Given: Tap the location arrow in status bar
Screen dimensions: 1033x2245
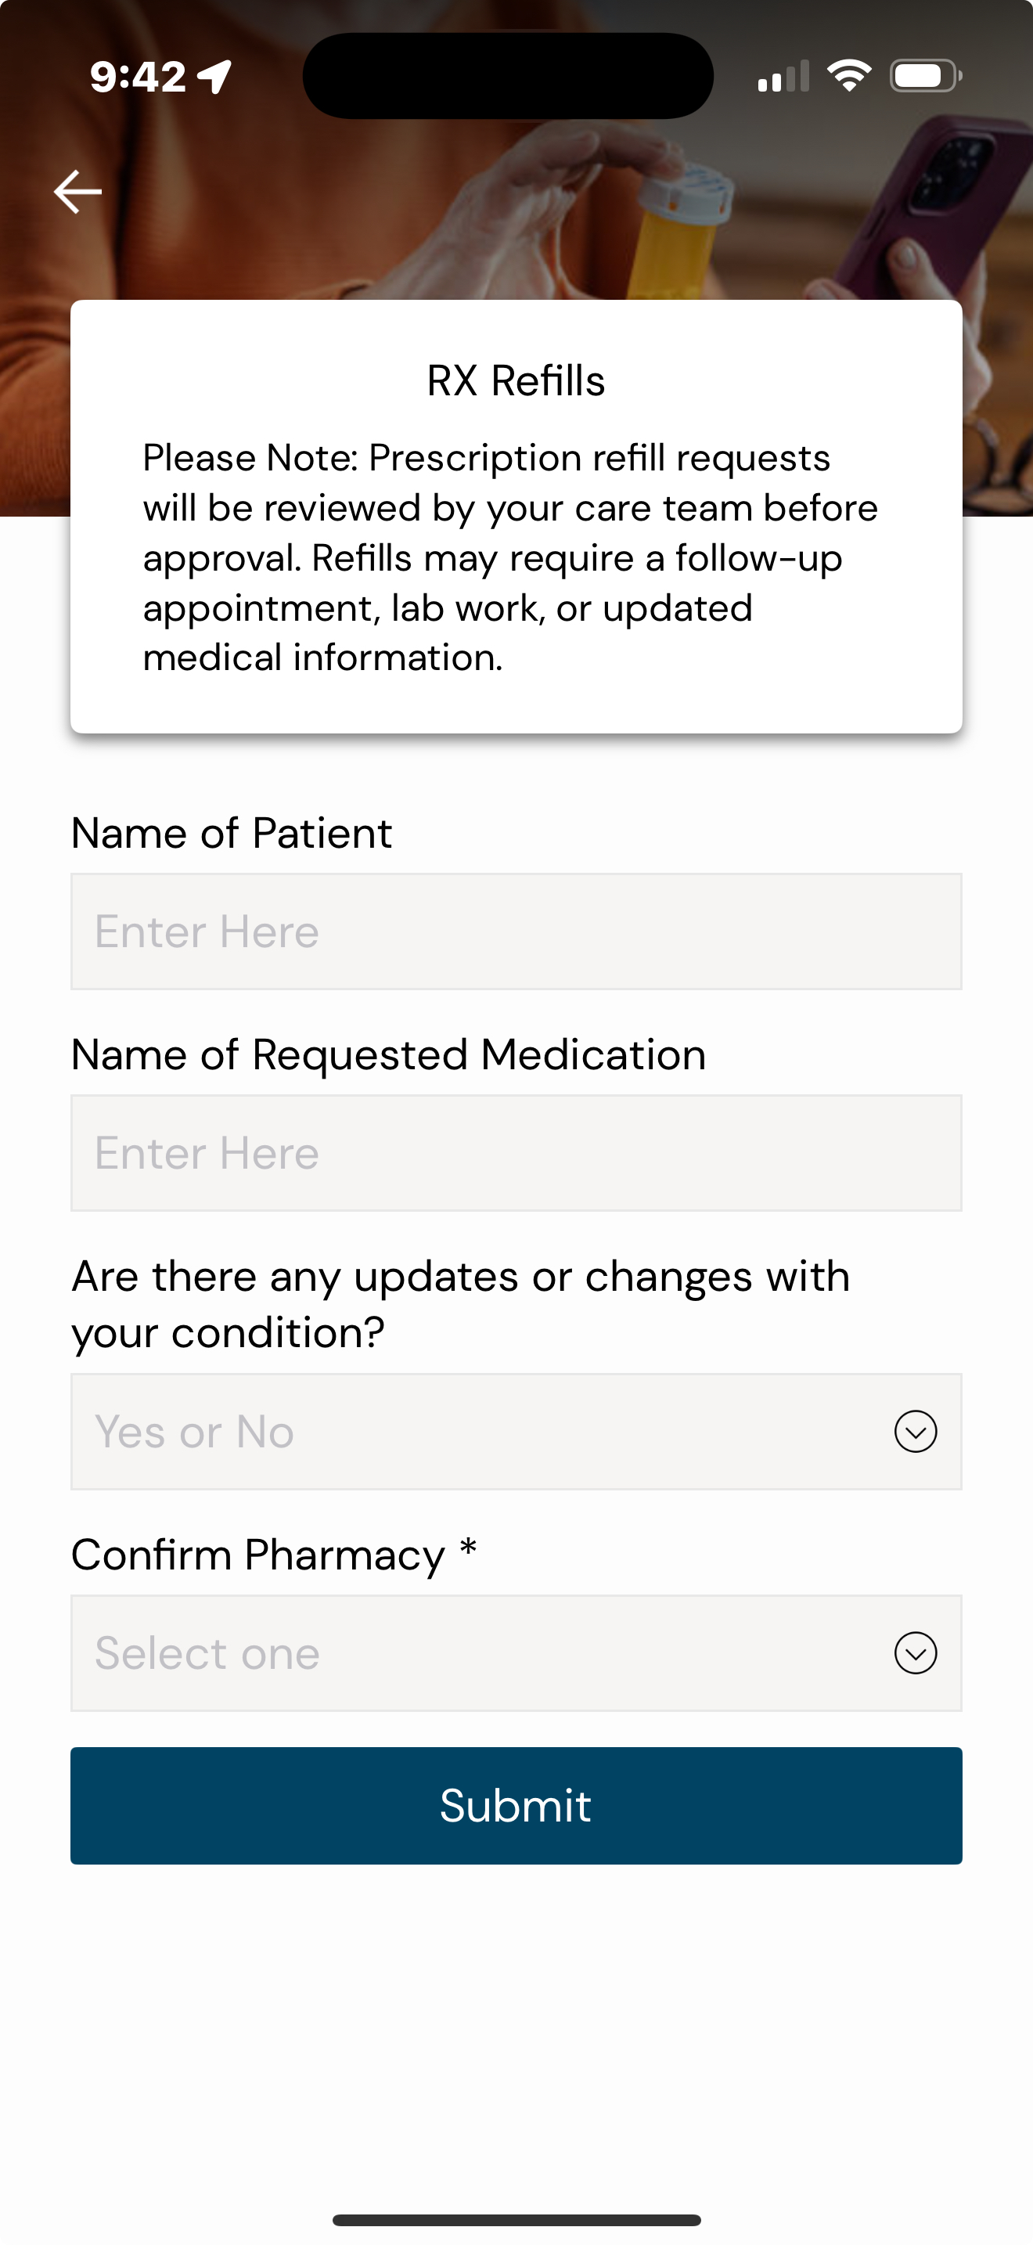Looking at the screenshot, I should coord(215,77).
